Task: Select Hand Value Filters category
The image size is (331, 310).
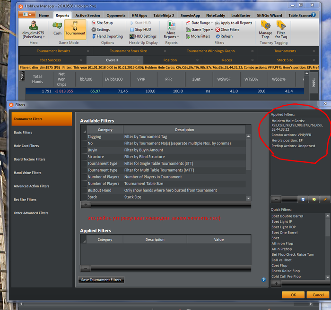Action: pyautogui.click(x=42, y=173)
